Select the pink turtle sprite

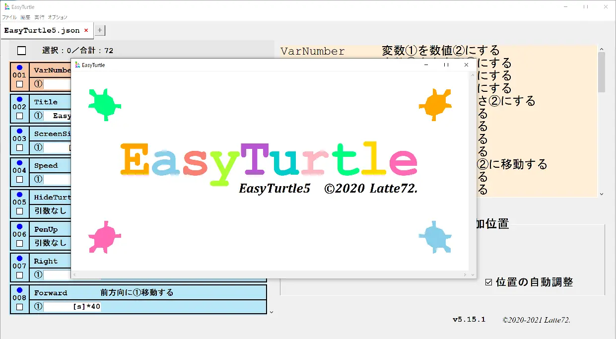[x=104, y=237]
